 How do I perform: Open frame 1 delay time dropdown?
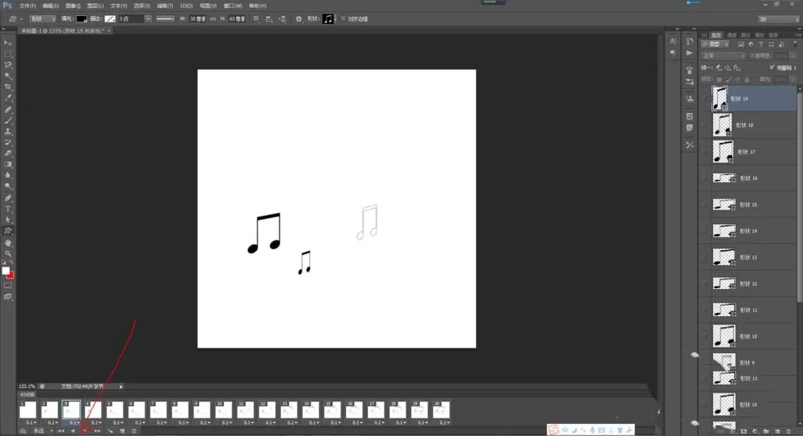(x=31, y=422)
